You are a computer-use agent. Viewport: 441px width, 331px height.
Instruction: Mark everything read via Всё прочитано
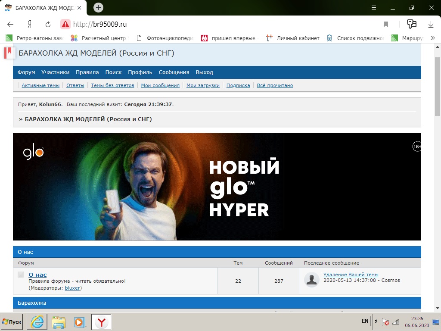pyautogui.click(x=275, y=85)
